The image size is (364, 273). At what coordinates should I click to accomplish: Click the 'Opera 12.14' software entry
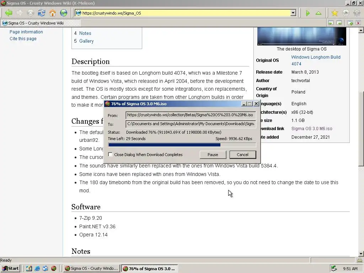pyautogui.click(x=93, y=235)
